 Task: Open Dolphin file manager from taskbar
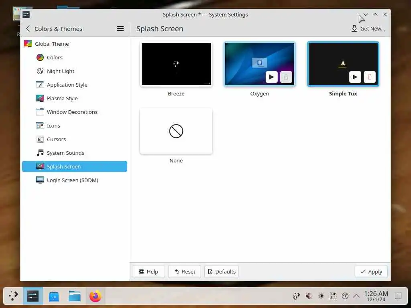tap(75, 296)
